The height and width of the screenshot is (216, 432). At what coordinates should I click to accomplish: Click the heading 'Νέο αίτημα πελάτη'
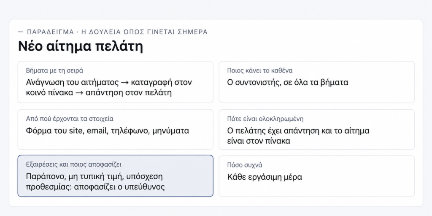pos(81,46)
